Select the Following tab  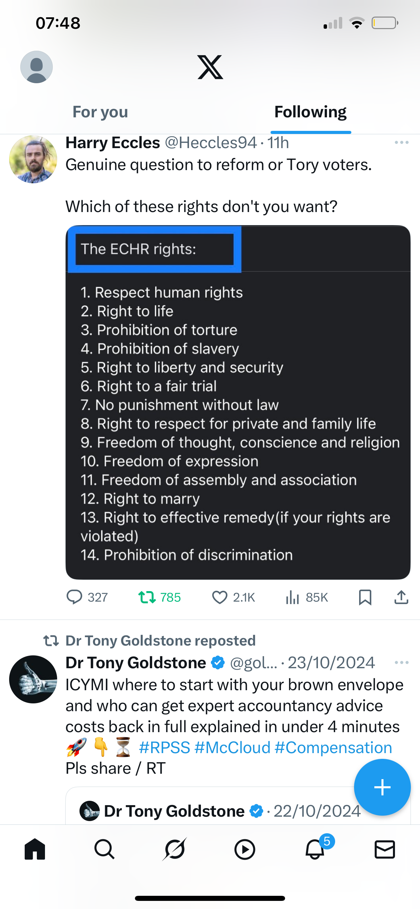(310, 112)
